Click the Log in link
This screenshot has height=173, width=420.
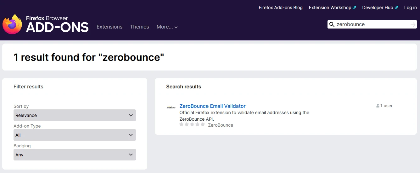coord(410,8)
